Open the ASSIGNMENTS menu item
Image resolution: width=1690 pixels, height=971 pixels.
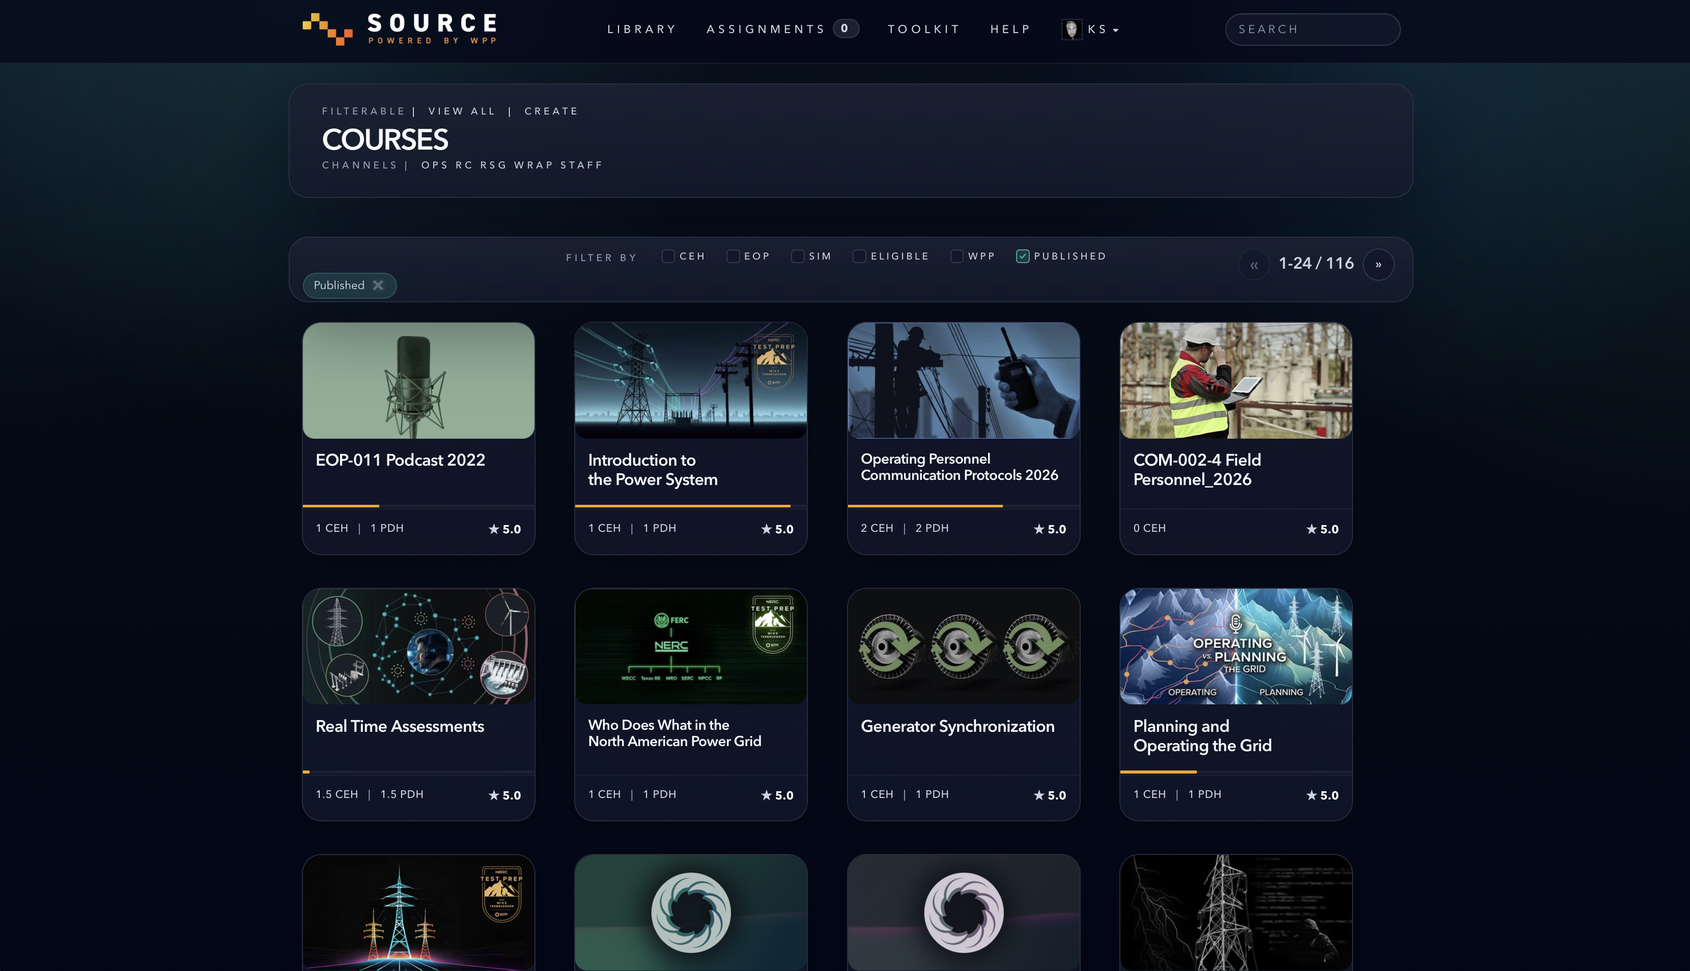766,30
